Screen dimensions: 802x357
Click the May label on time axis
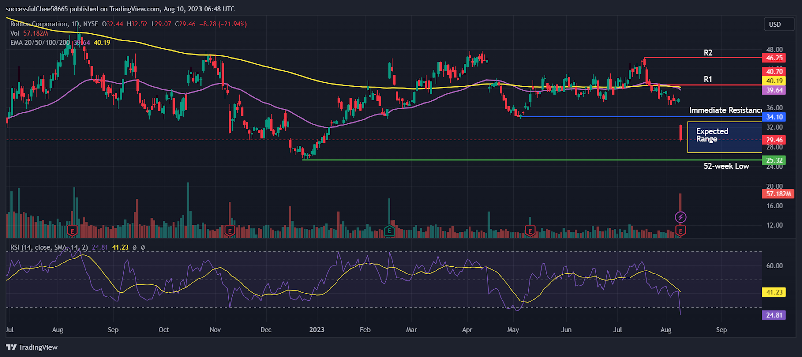point(513,330)
